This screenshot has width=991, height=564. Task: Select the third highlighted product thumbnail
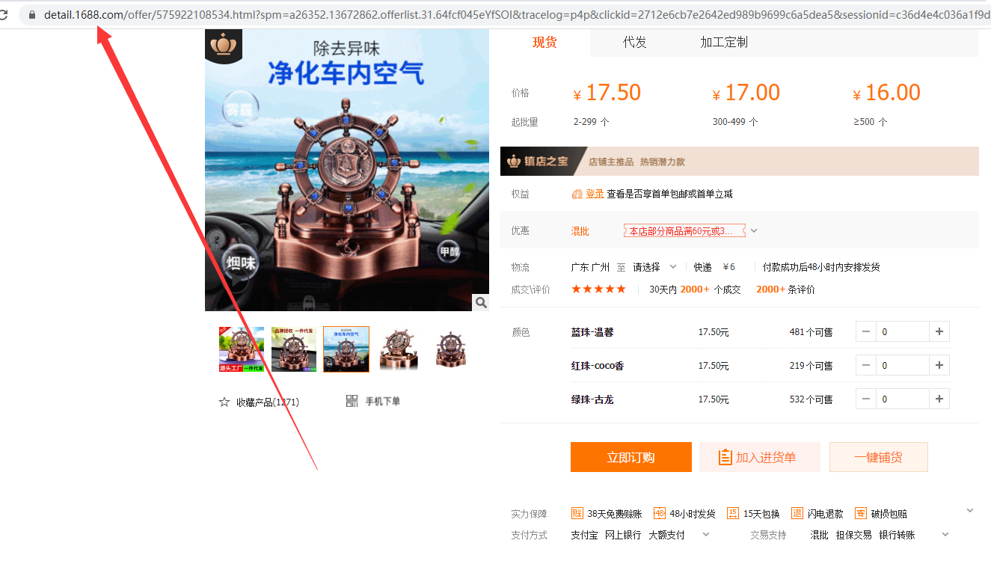[346, 349]
